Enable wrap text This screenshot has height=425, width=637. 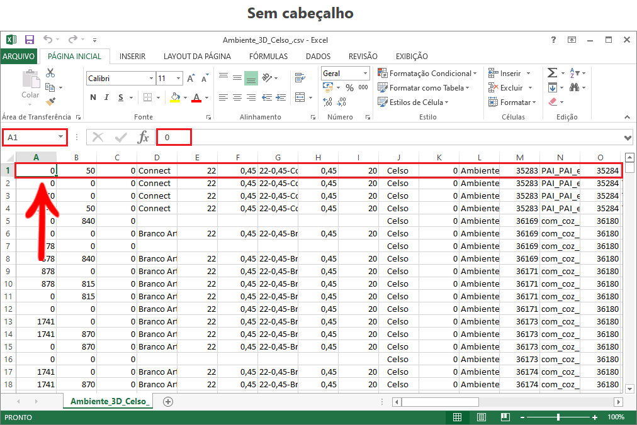[300, 77]
